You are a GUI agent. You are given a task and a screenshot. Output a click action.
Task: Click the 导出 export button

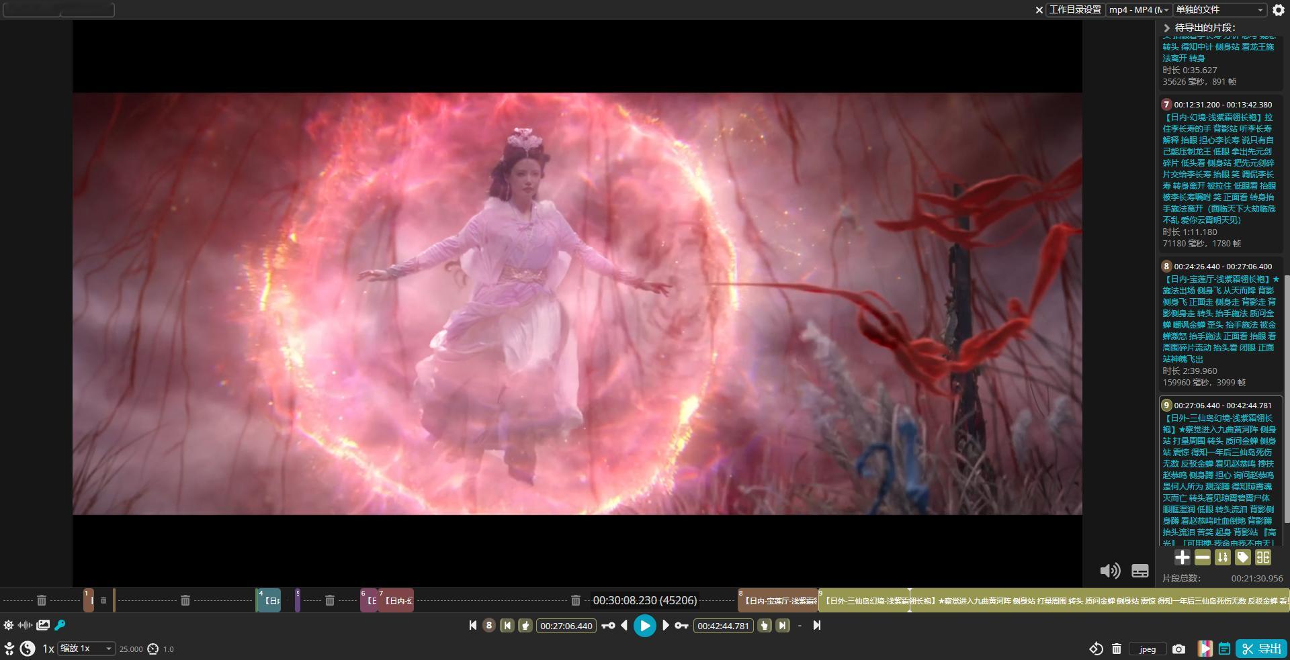click(1261, 649)
